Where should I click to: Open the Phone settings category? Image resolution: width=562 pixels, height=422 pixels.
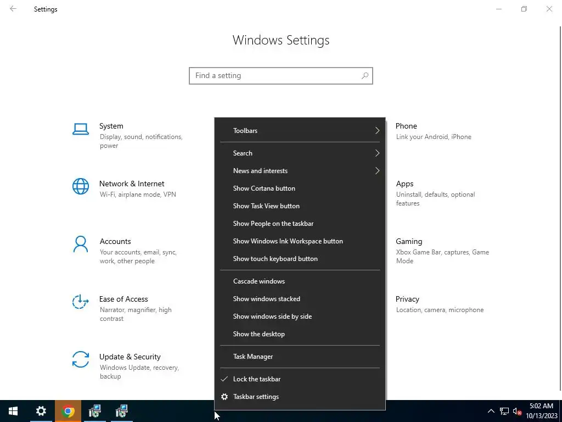[433, 131]
